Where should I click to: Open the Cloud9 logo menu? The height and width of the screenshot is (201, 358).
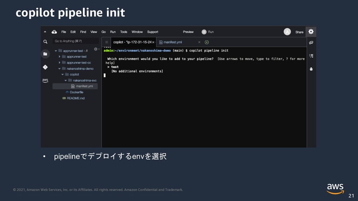pyautogui.click(x=54, y=32)
